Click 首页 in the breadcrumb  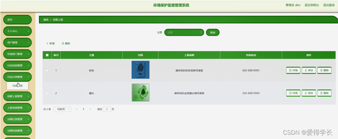[x=46, y=20]
